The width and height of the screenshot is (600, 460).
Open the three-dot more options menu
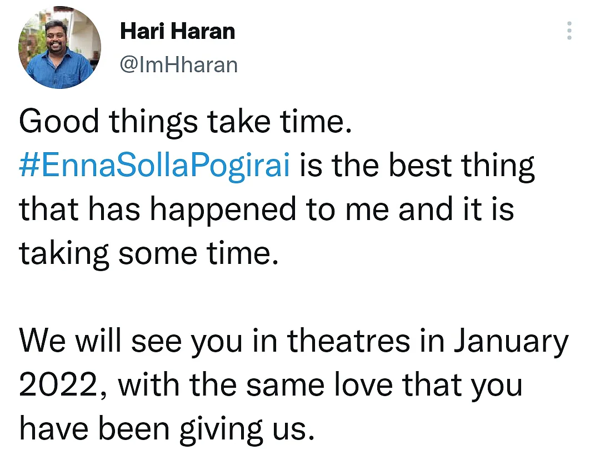pyautogui.click(x=569, y=31)
